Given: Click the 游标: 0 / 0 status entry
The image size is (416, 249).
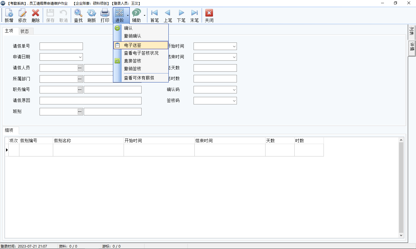Looking at the screenshot, I should 111,246.
